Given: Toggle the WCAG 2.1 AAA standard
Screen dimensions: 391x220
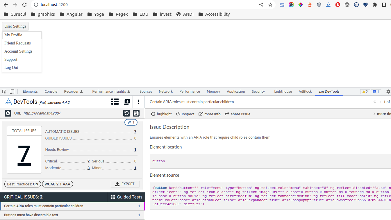Looking at the screenshot, I should (x=57, y=184).
